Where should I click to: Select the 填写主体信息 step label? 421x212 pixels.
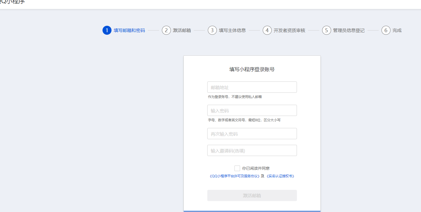pyautogui.click(x=232, y=30)
